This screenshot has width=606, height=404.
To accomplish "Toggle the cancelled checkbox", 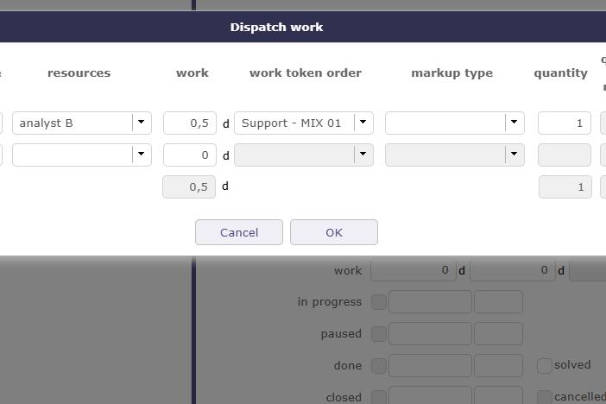I will pos(544,397).
